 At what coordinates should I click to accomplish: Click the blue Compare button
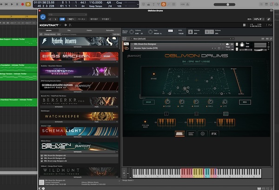62,19
